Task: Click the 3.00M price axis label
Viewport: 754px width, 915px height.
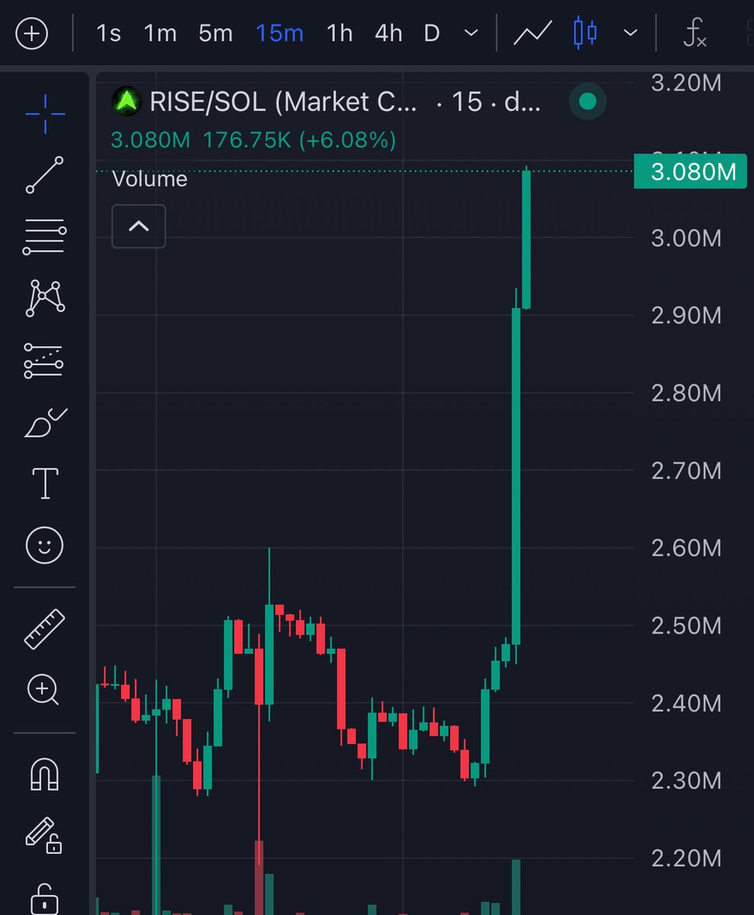Action: coord(686,238)
